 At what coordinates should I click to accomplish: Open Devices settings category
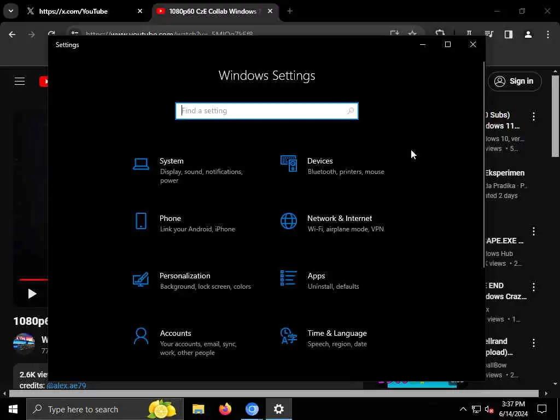[333, 166]
